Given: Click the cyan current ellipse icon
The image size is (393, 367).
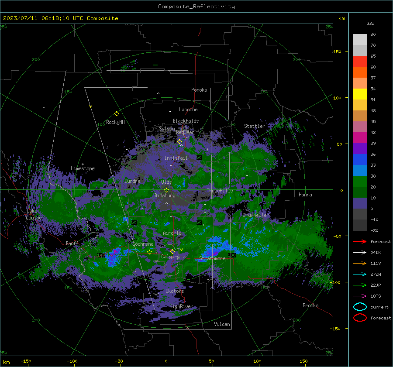Looking at the screenshot, I should click(360, 307).
